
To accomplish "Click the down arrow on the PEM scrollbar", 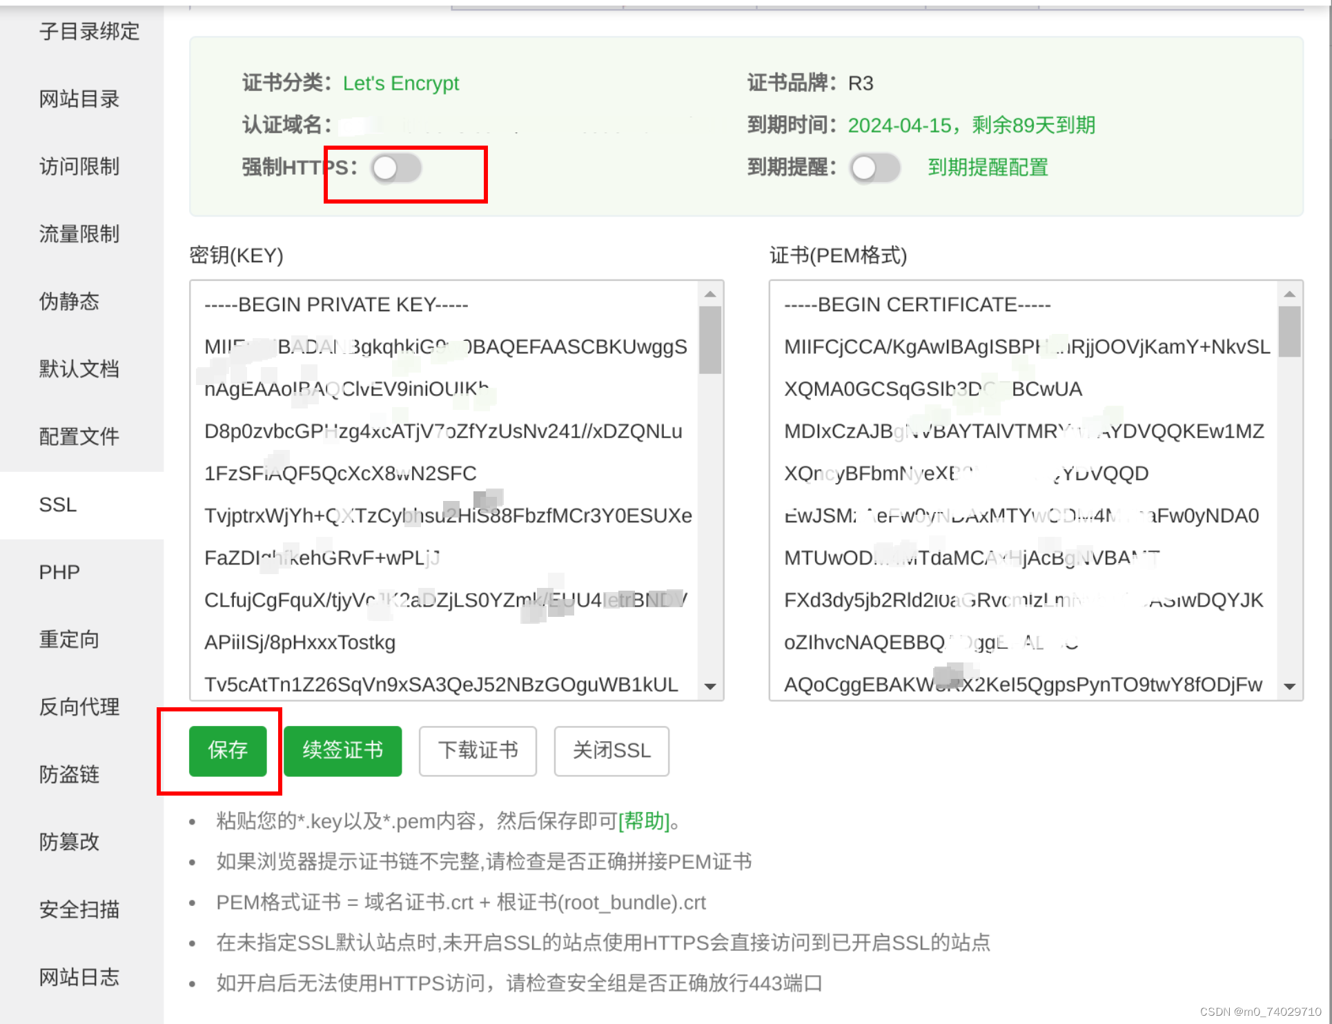I will 1290,687.
